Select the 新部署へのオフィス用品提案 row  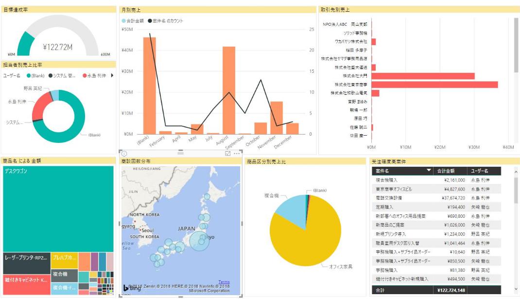click(x=436, y=216)
